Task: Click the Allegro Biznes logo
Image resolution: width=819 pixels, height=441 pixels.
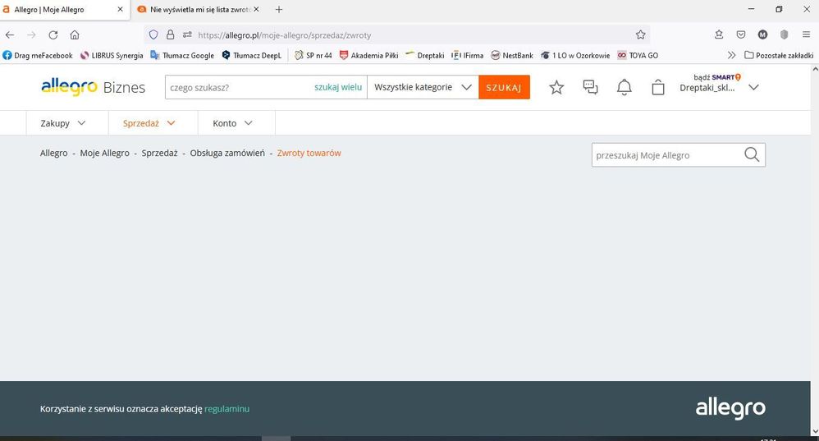Action: [x=93, y=87]
